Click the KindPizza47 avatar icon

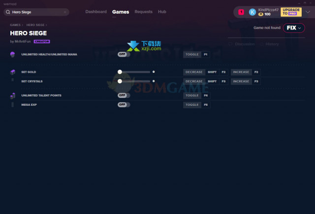coord(252,12)
